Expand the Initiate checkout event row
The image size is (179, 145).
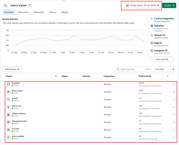(174, 114)
